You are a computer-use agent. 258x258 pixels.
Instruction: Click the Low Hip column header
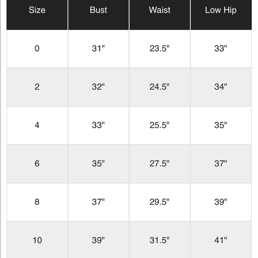point(221,10)
